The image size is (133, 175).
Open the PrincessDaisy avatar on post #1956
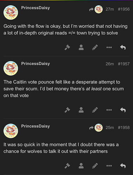tap(11, 13)
